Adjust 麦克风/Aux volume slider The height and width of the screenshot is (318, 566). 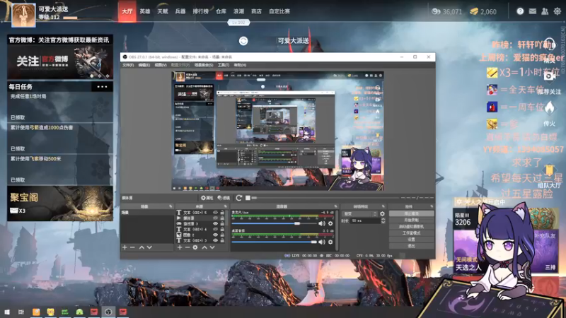point(274,223)
